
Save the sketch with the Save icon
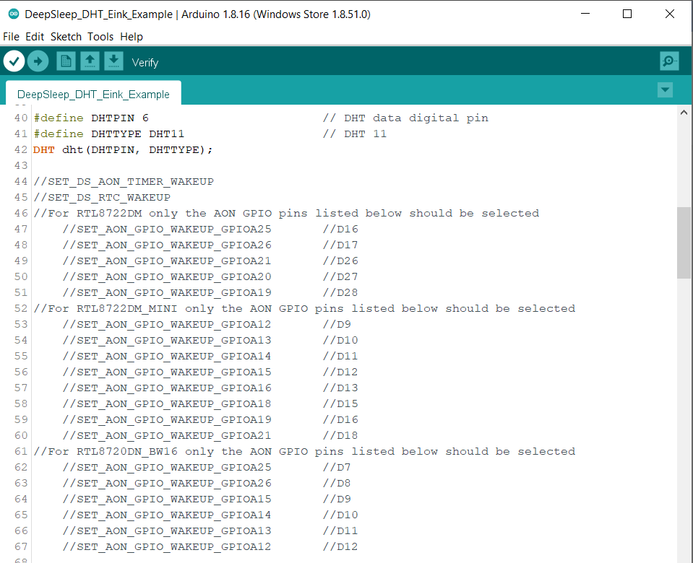pos(113,61)
